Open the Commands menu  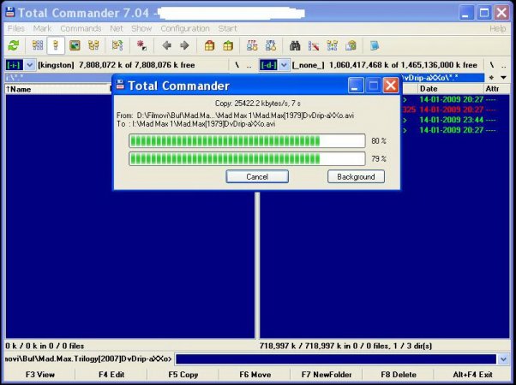[x=81, y=28]
